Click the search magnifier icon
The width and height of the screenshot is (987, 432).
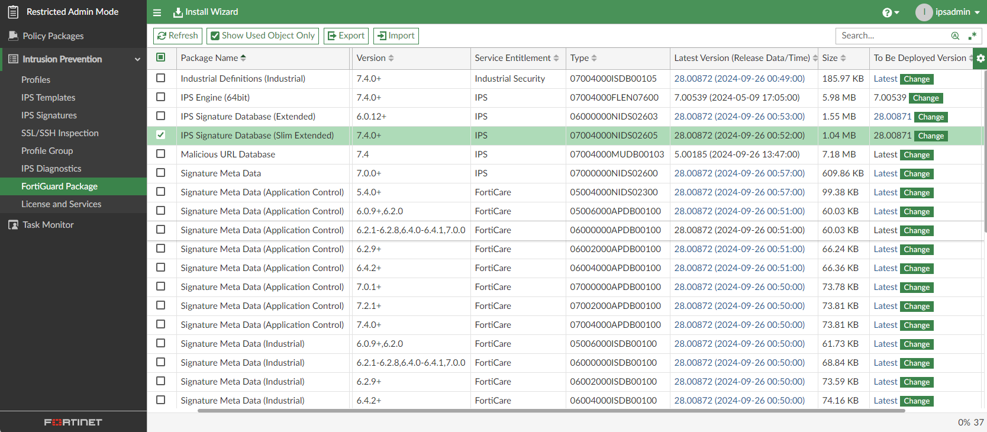click(955, 36)
